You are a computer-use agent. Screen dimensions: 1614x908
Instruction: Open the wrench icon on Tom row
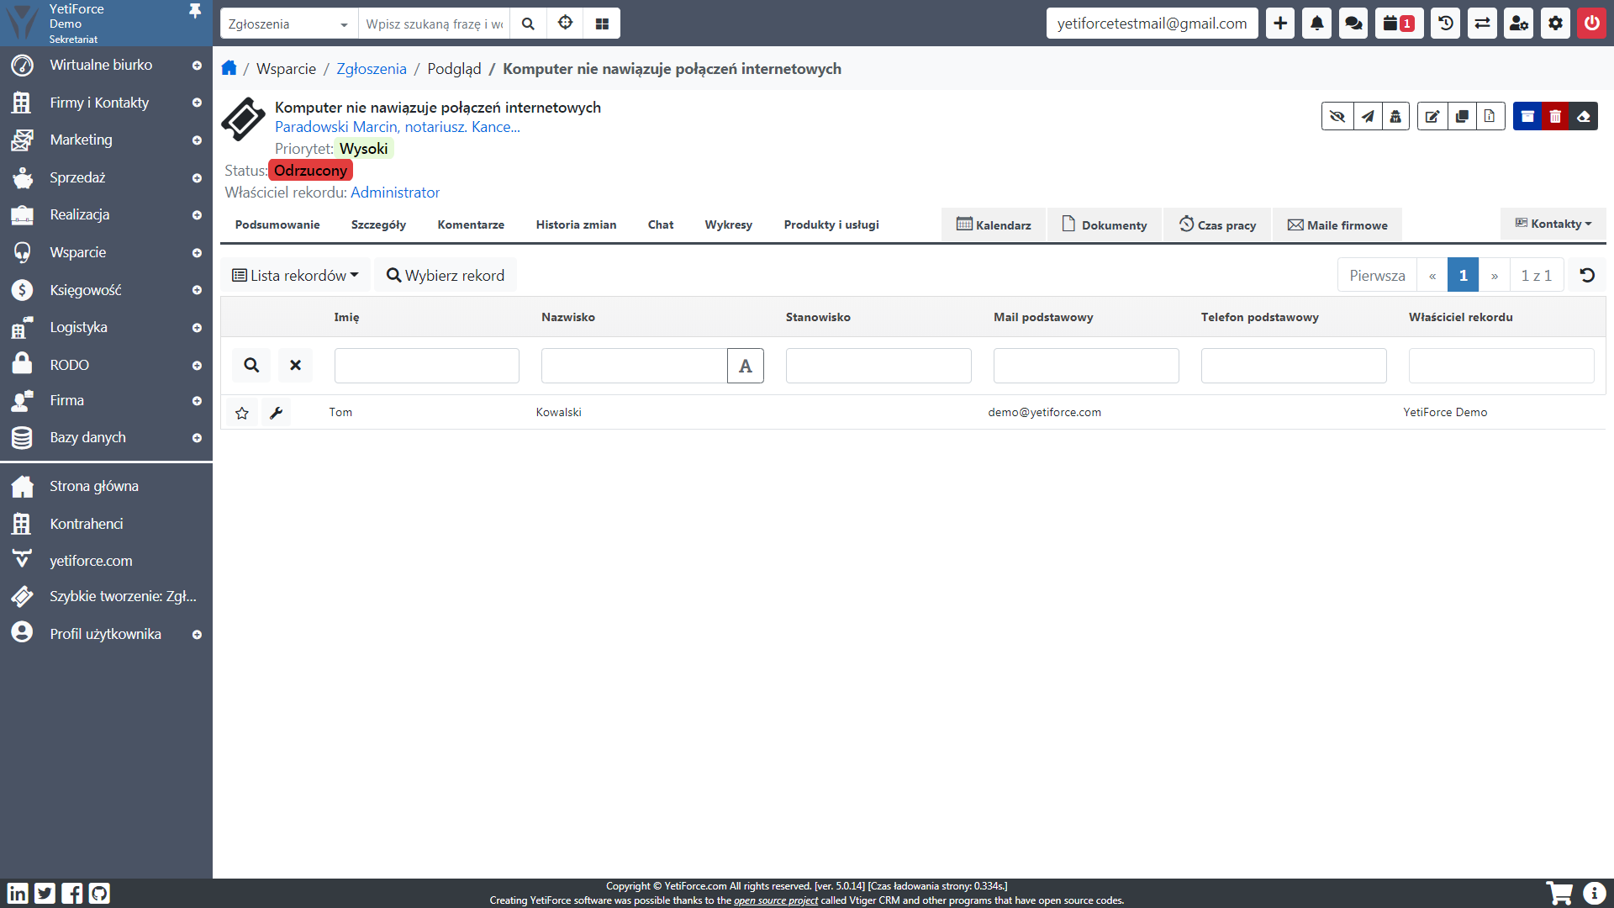click(x=276, y=413)
